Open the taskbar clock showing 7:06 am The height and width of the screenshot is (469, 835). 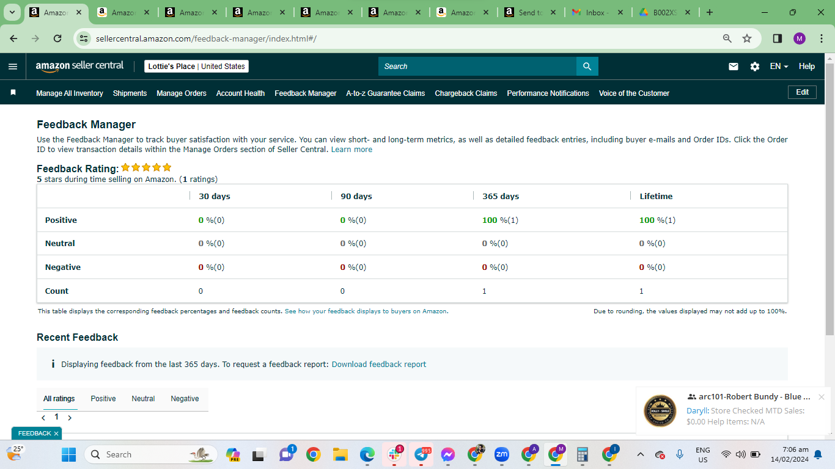coord(789,454)
